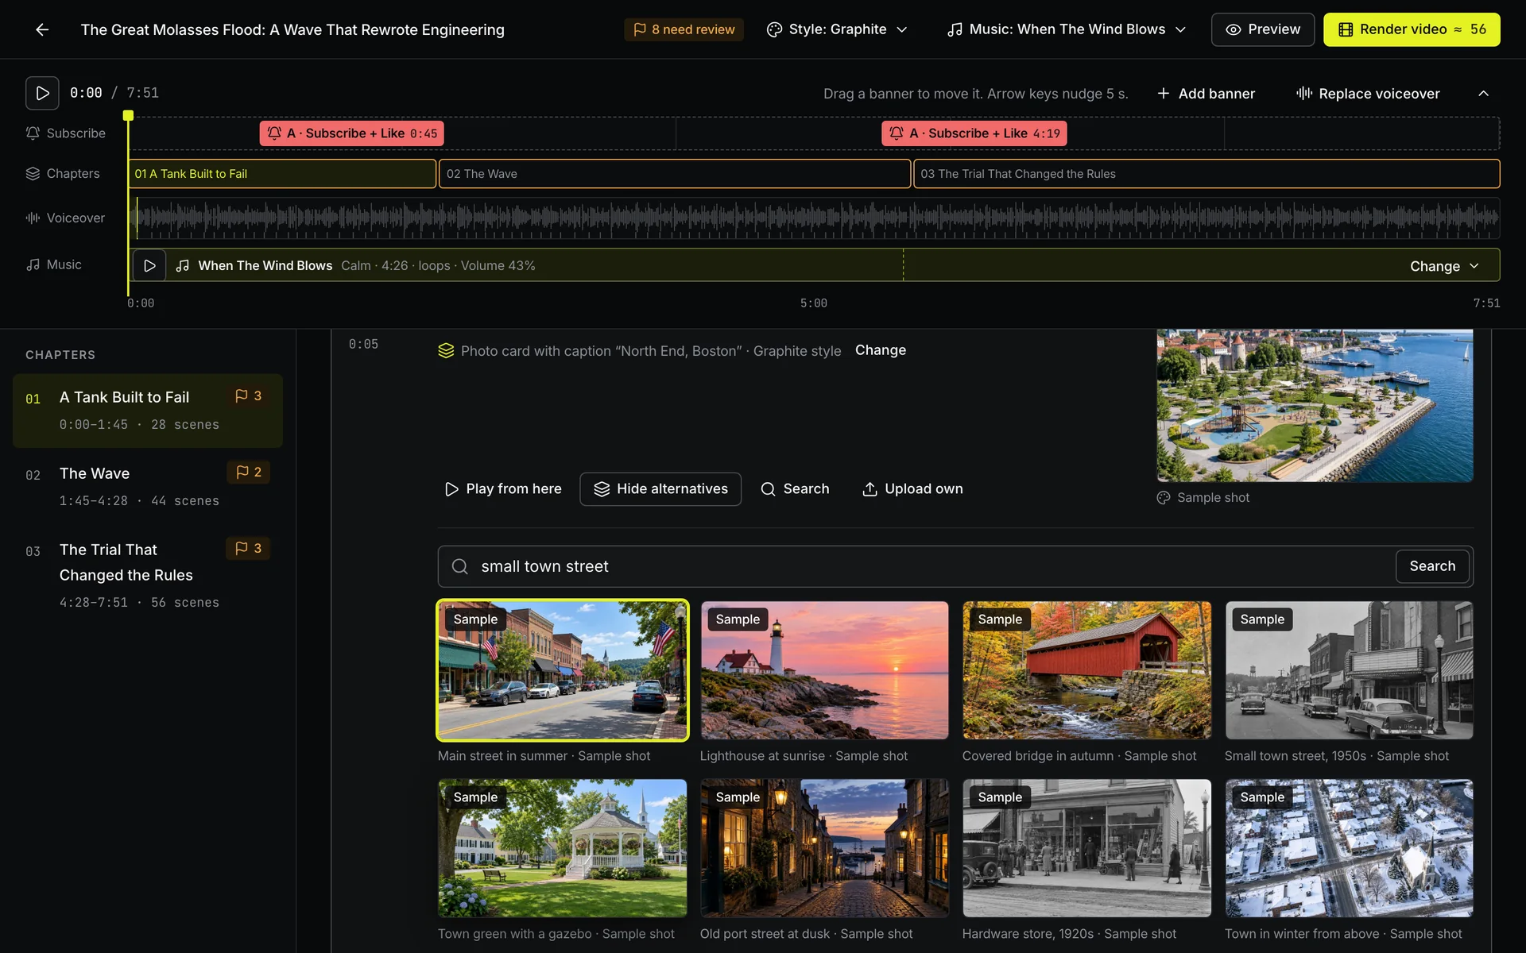
Task: Toggle Hide alternatives
Action: 660,489
